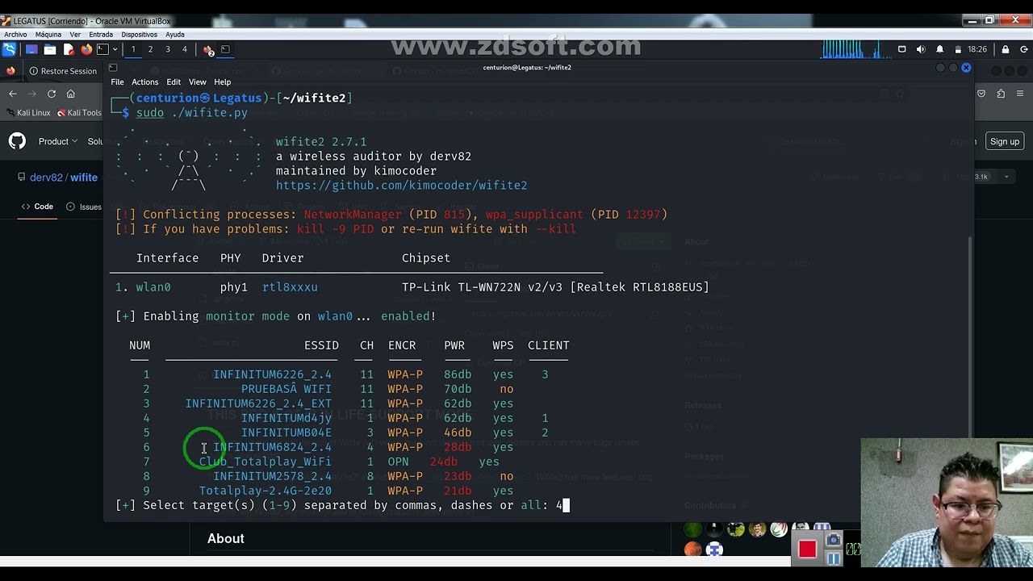
Task: Take a screenshot with camera icon
Action: (x=834, y=540)
